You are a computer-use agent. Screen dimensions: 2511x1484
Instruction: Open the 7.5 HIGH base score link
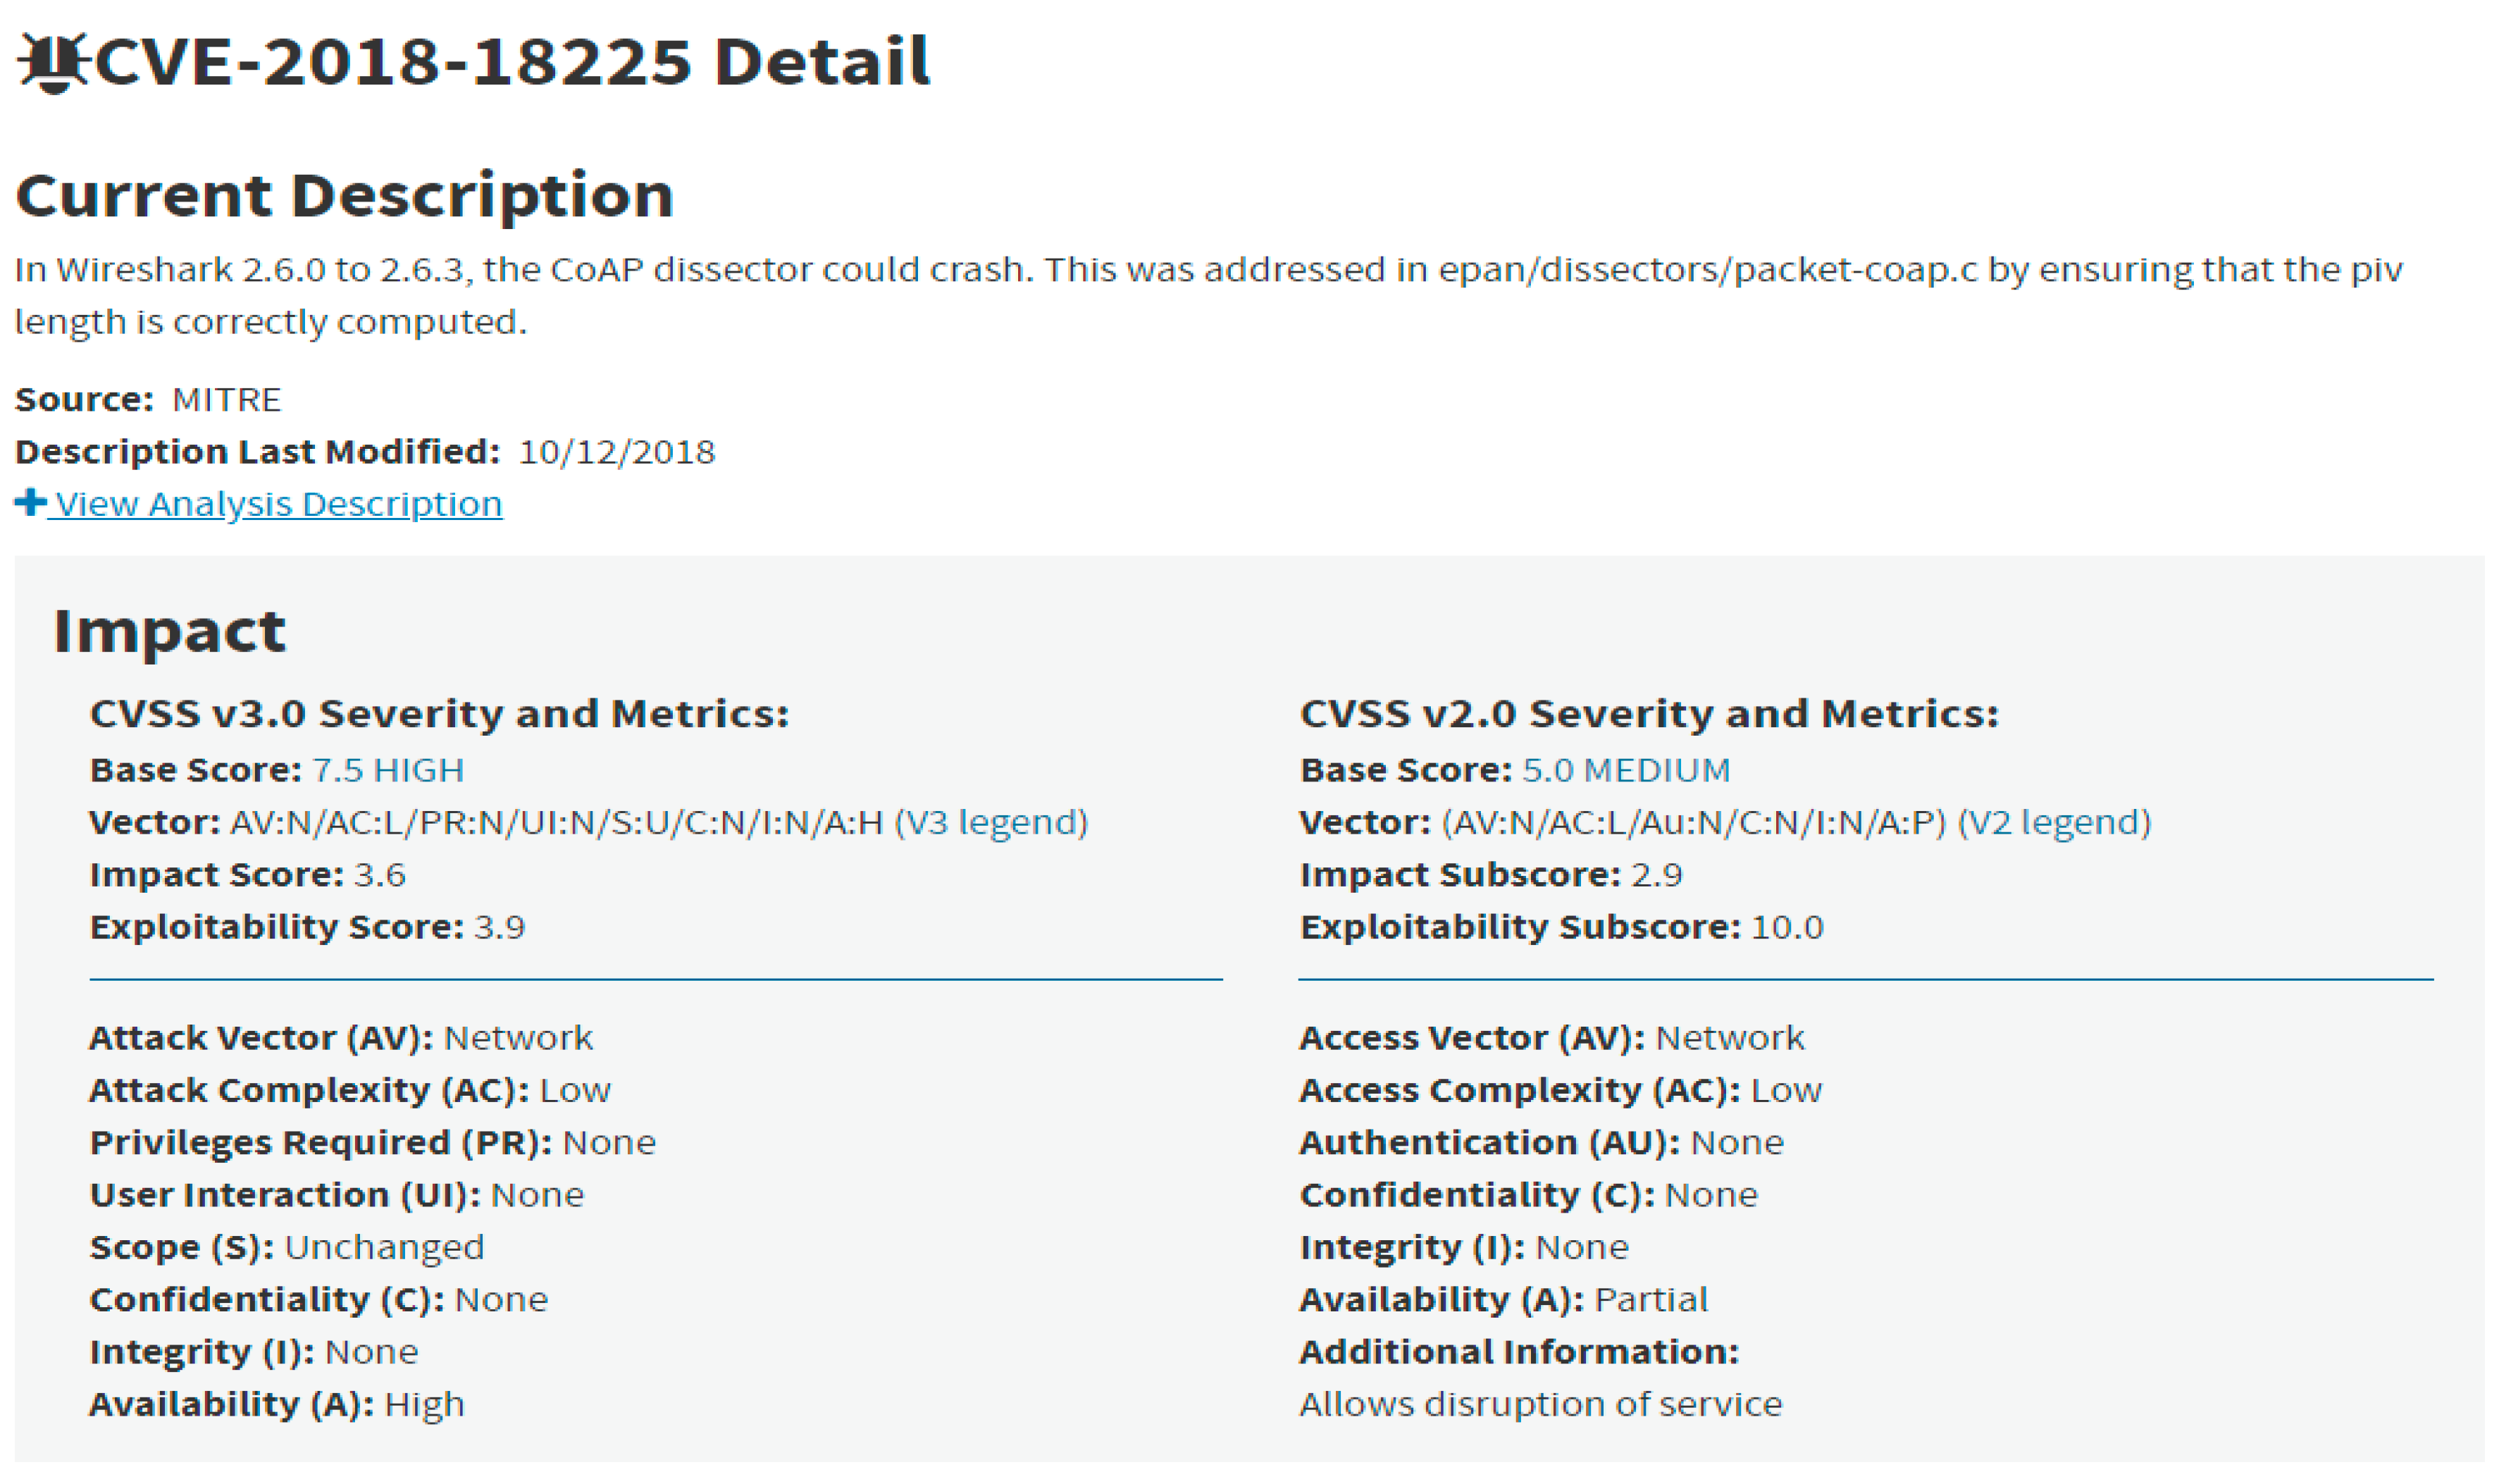pyautogui.click(x=387, y=770)
